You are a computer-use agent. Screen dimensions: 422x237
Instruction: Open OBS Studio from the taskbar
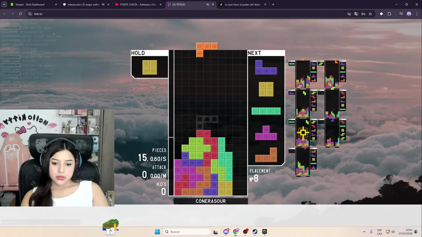pyautogui.click(x=245, y=232)
